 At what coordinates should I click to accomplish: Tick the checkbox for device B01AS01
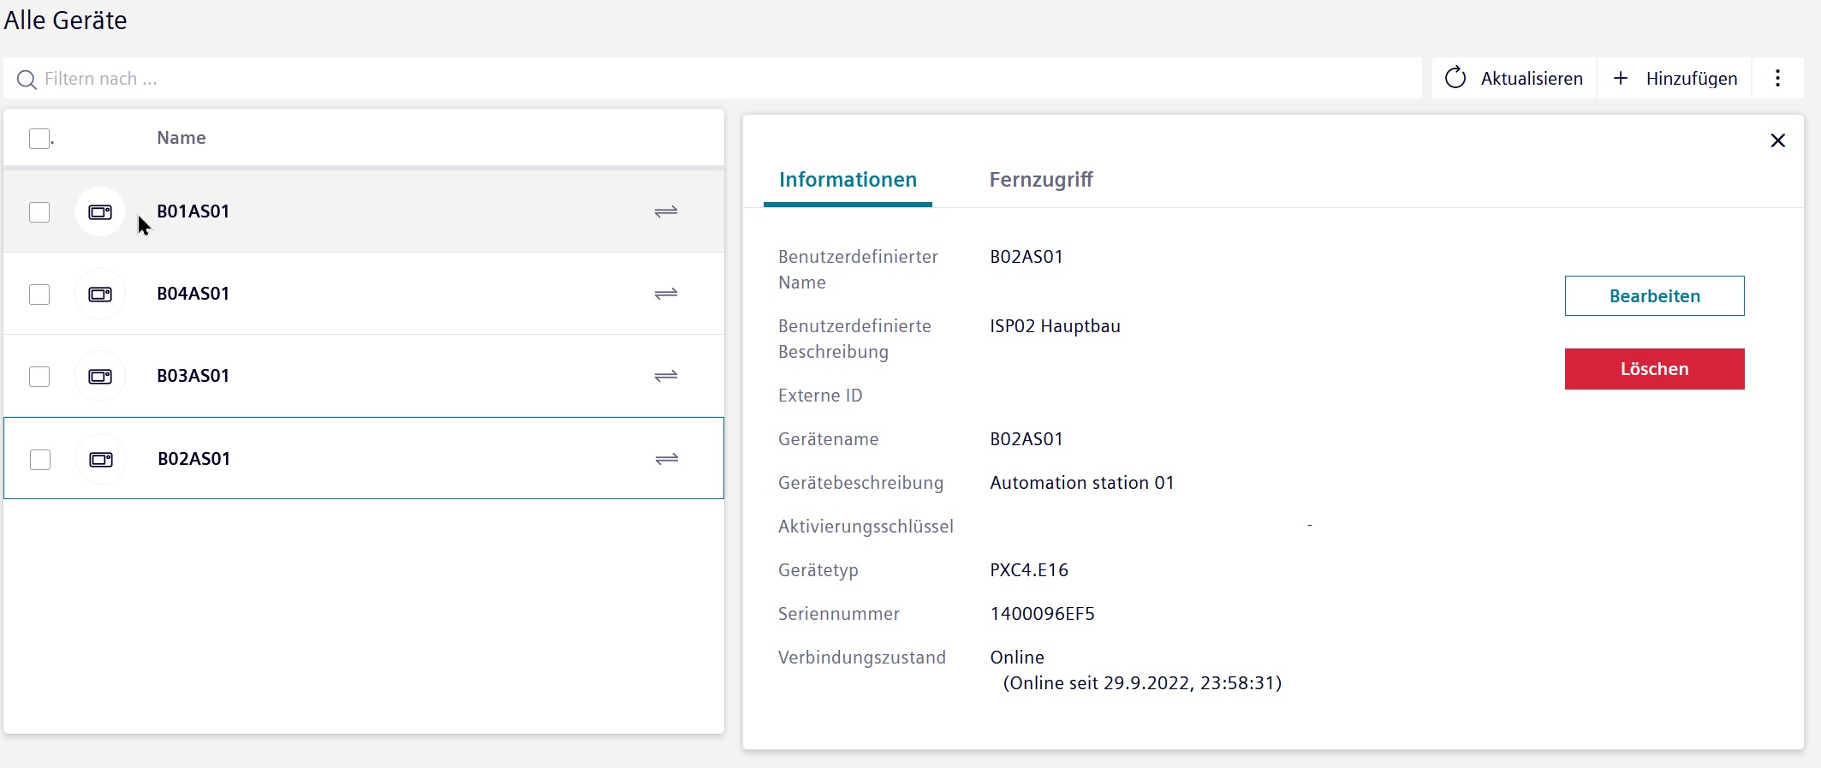(39, 212)
